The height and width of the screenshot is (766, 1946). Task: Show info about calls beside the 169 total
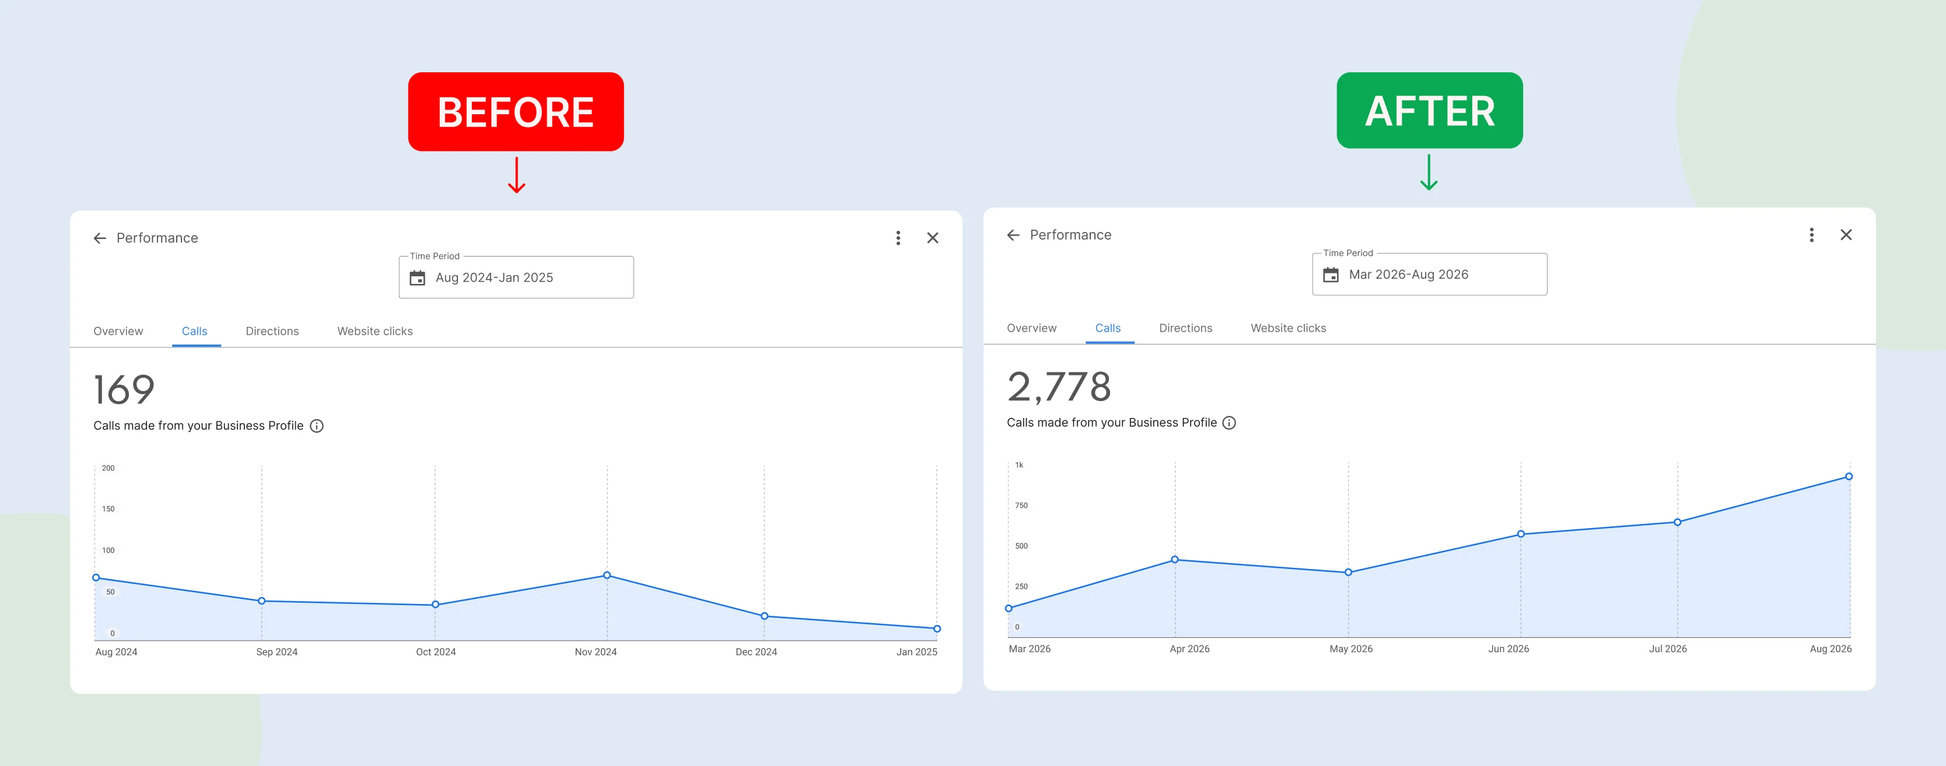[317, 426]
